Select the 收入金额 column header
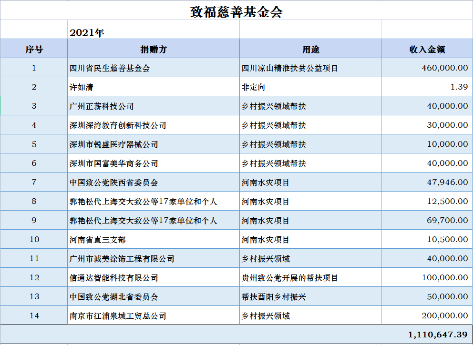Screen dimensions: 473x345 [x=427, y=49]
